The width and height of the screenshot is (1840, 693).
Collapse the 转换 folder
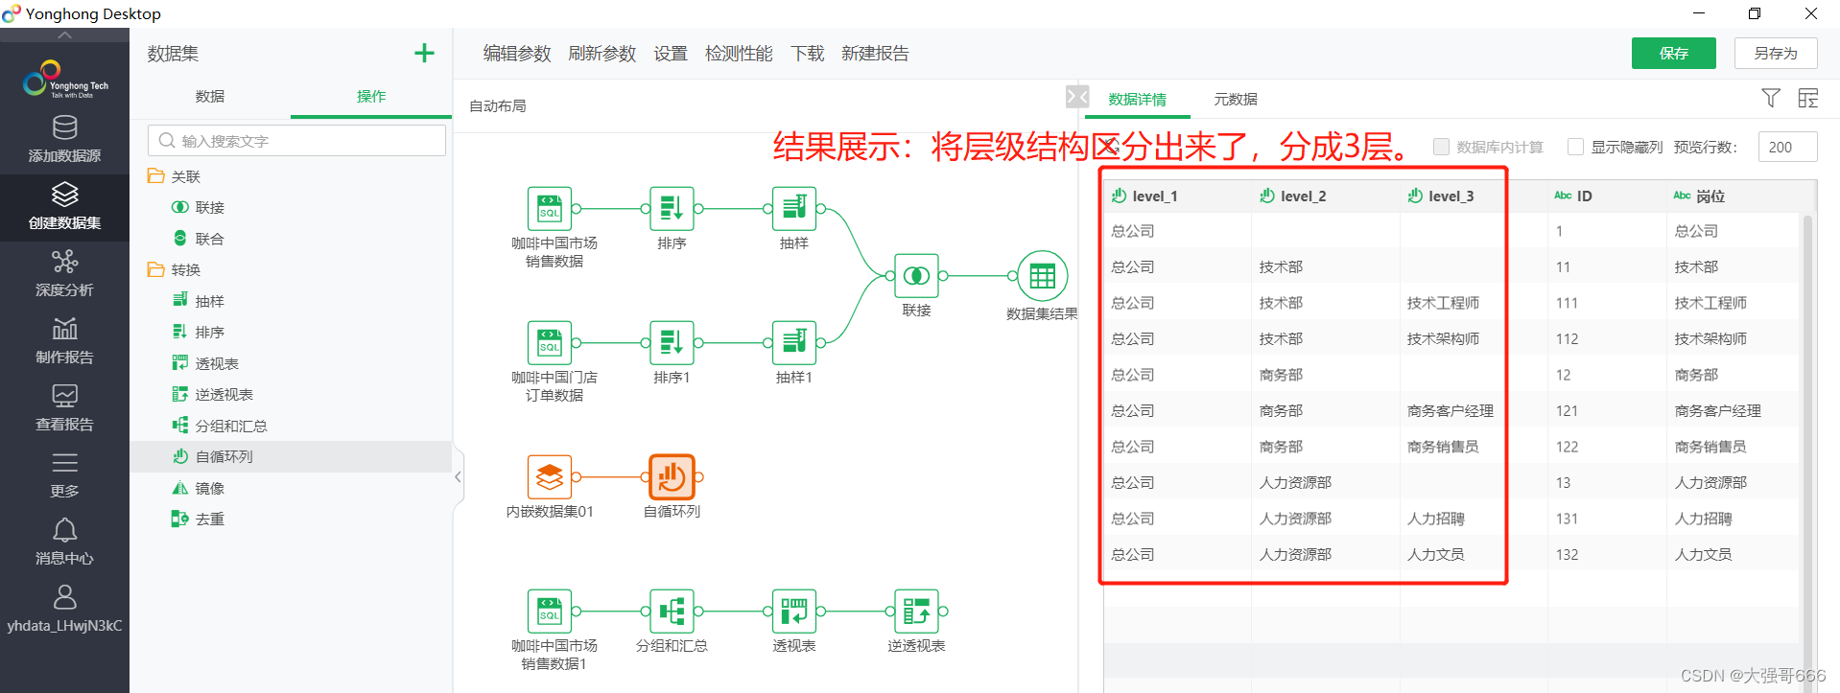pyautogui.click(x=155, y=269)
